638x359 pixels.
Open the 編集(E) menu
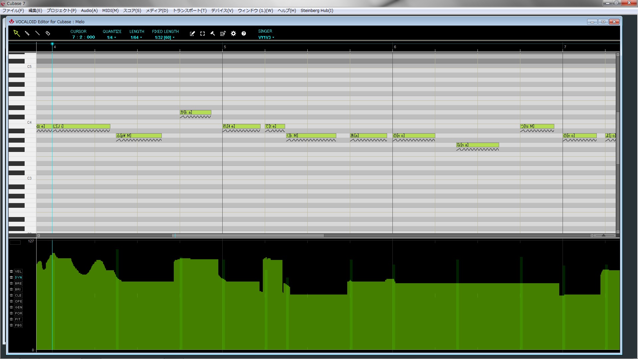tap(35, 11)
